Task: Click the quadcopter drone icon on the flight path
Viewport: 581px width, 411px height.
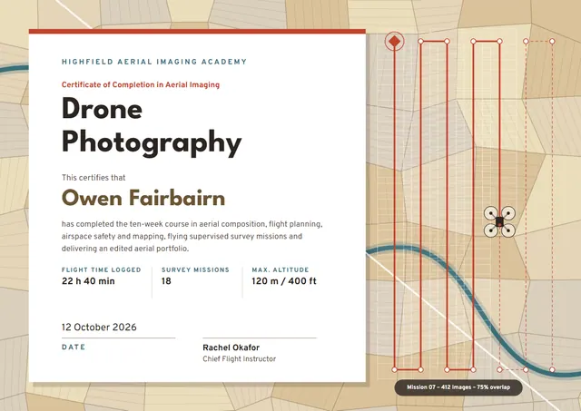Action: coord(499,221)
